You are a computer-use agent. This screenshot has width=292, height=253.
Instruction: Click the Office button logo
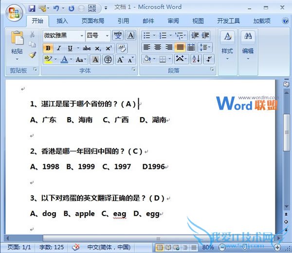click(x=14, y=13)
